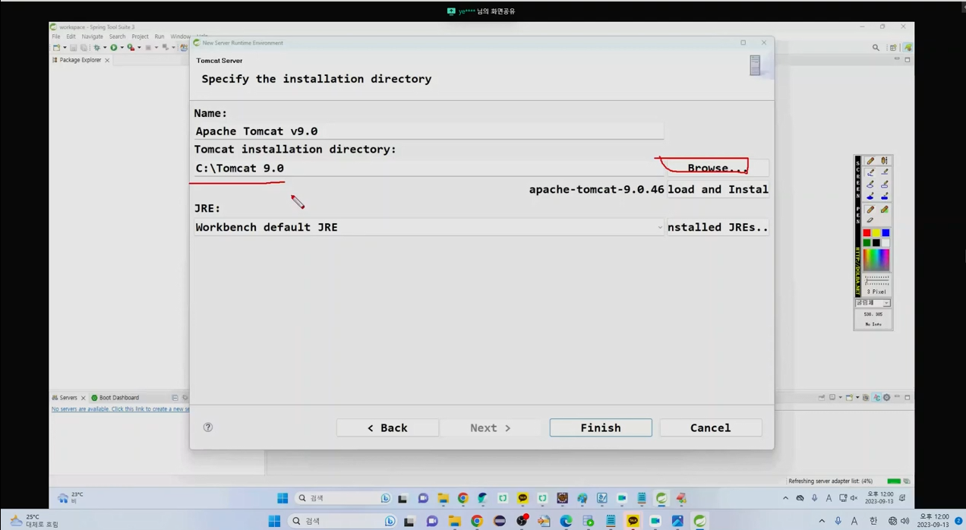Select the freehand ellipse outline tool

tap(870, 185)
